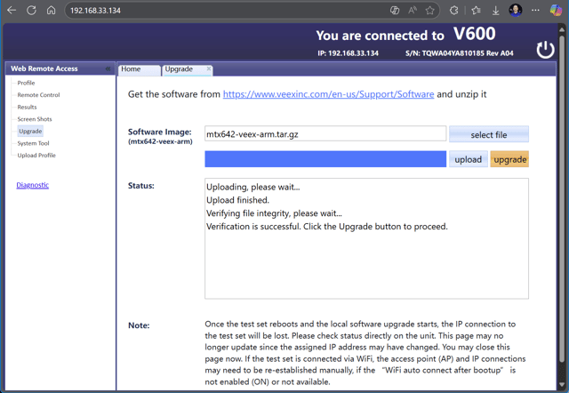This screenshot has width=569, height=393.
Task: Click the power icon in the V600 header
Action: tap(545, 50)
